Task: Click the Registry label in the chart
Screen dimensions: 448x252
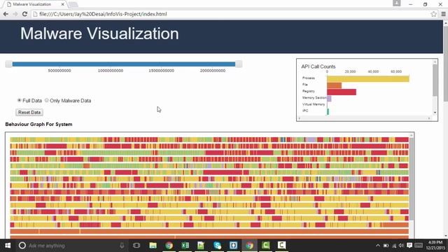Action: click(308, 91)
